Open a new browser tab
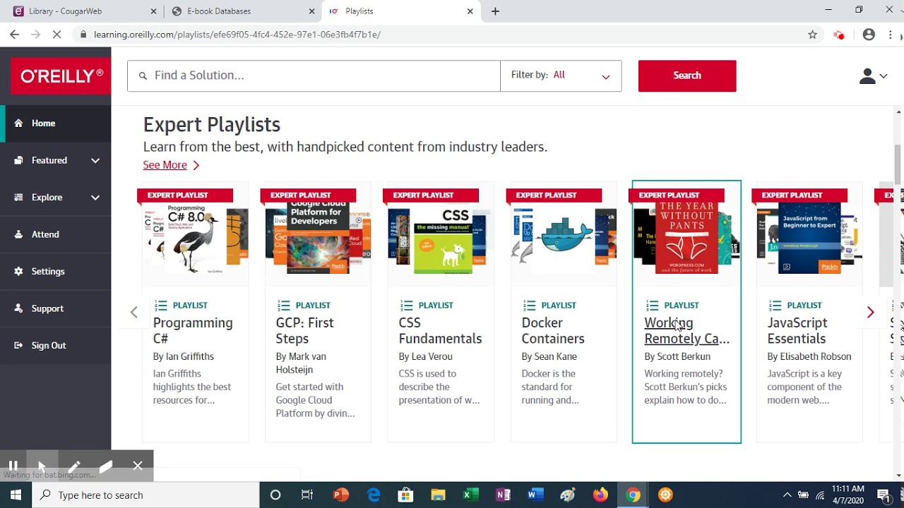The height and width of the screenshot is (508, 904). coord(495,11)
